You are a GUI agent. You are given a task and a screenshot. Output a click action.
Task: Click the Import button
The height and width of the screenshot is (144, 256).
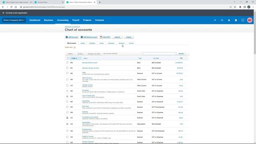[x=117, y=37]
